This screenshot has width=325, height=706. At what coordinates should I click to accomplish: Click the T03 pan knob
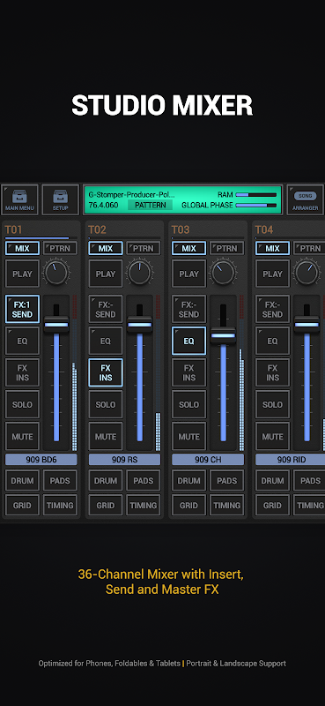point(223,273)
